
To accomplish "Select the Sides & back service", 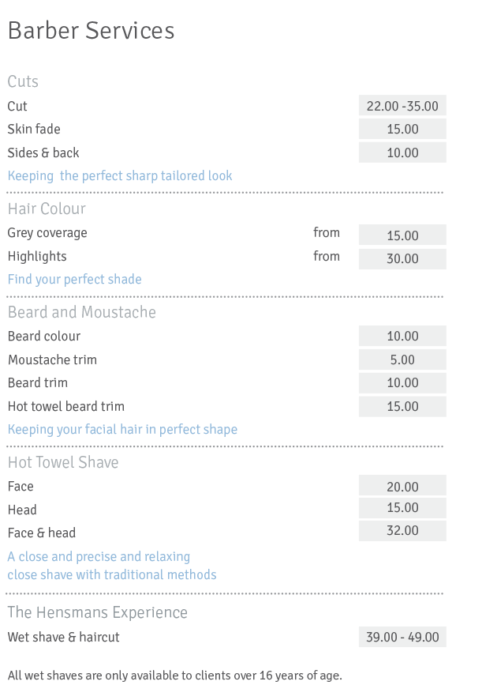I will (x=43, y=152).
